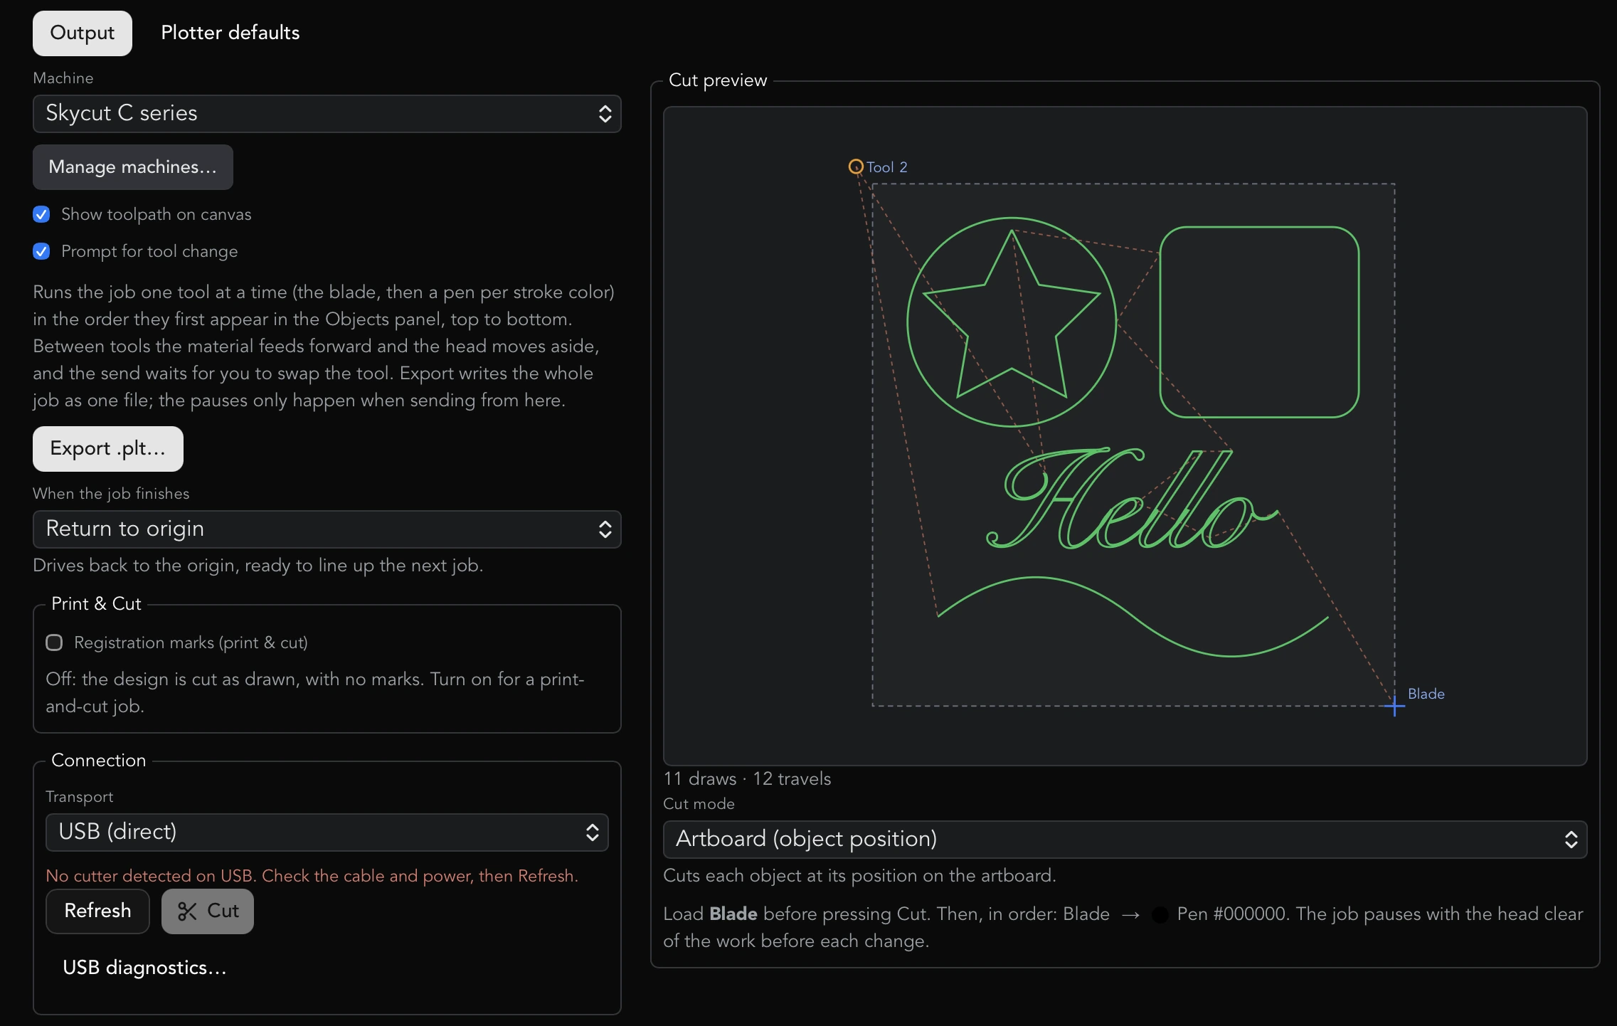Viewport: 1617px width, 1026px height.
Task: Click the 'When the job finishes' label
Action: (111, 494)
